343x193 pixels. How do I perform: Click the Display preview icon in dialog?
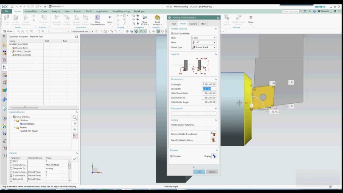(214, 156)
